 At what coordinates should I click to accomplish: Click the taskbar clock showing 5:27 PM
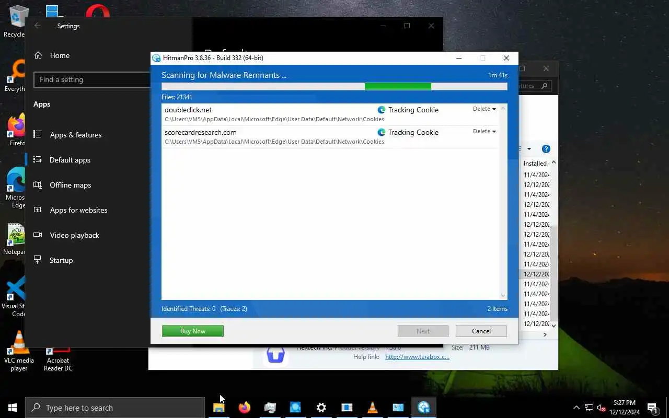[625, 408]
